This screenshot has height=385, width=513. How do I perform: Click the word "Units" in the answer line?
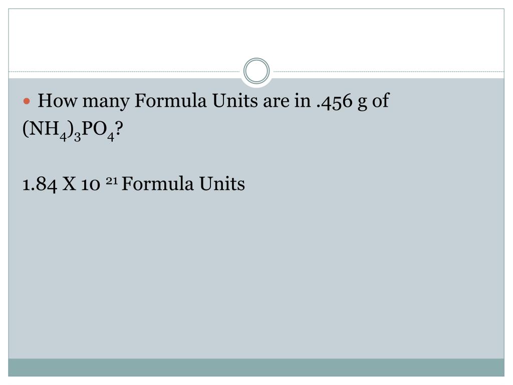pyautogui.click(x=222, y=183)
